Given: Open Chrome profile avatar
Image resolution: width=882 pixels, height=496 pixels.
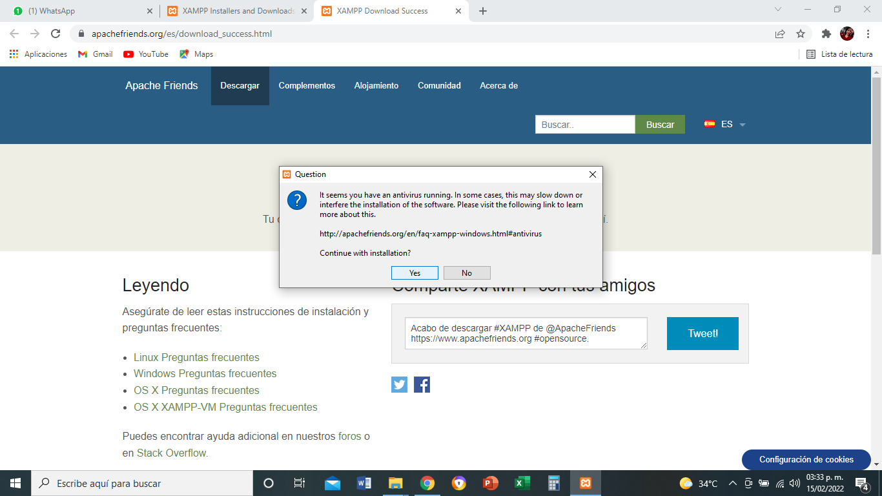Looking at the screenshot, I should click(846, 34).
